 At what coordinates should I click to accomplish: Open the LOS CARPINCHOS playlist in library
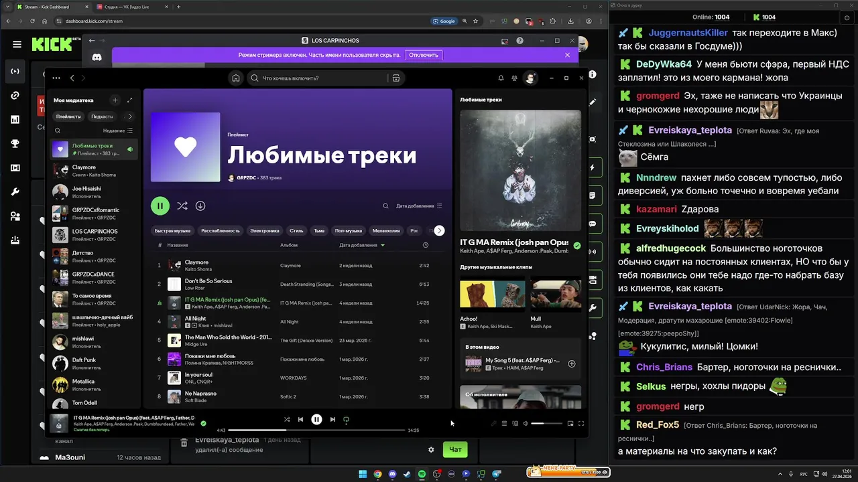pyautogui.click(x=94, y=234)
